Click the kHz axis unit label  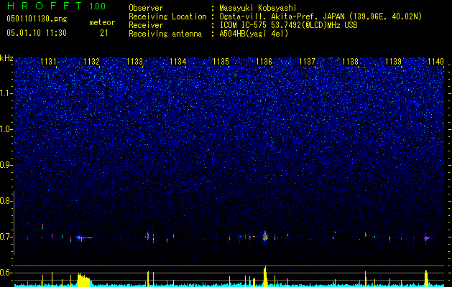pos(6,58)
